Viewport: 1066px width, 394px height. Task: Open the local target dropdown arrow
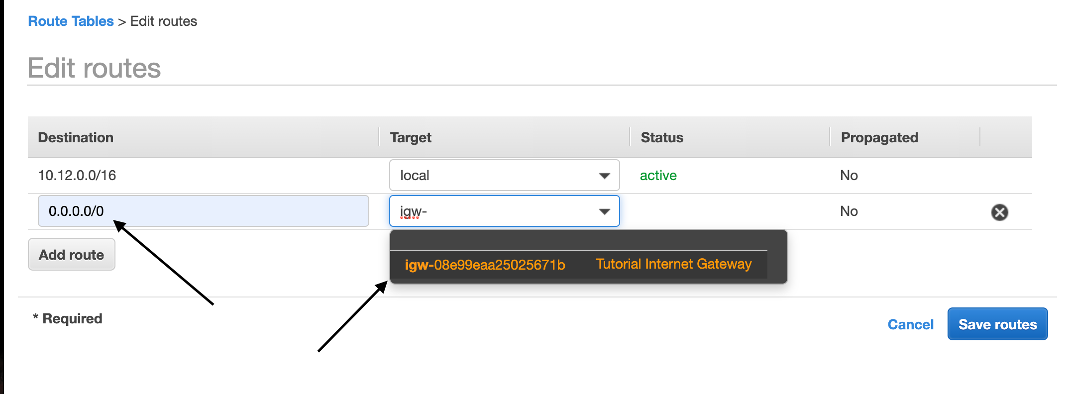pos(604,176)
